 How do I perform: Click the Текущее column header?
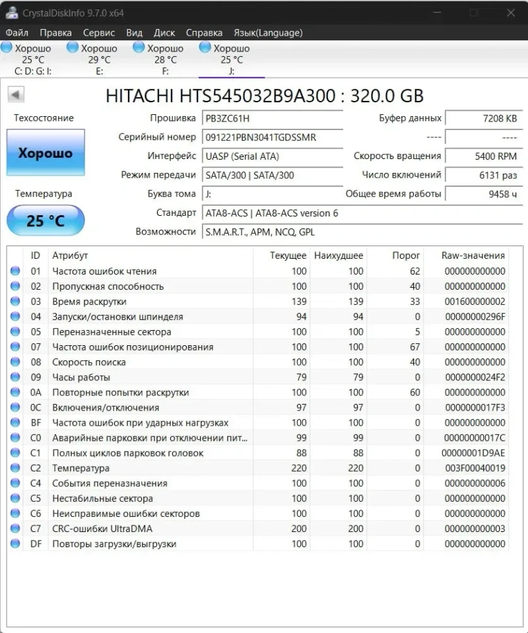(x=288, y=255)
